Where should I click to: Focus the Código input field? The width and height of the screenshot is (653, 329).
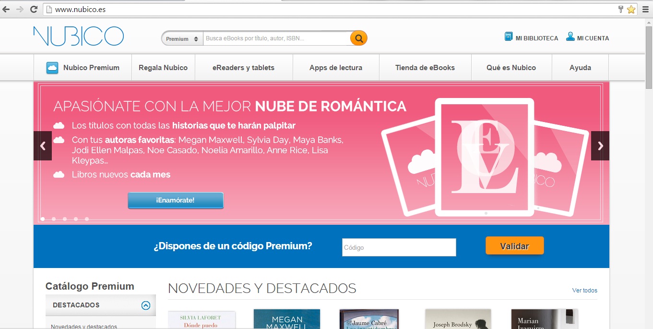click(x=399, y=247)
